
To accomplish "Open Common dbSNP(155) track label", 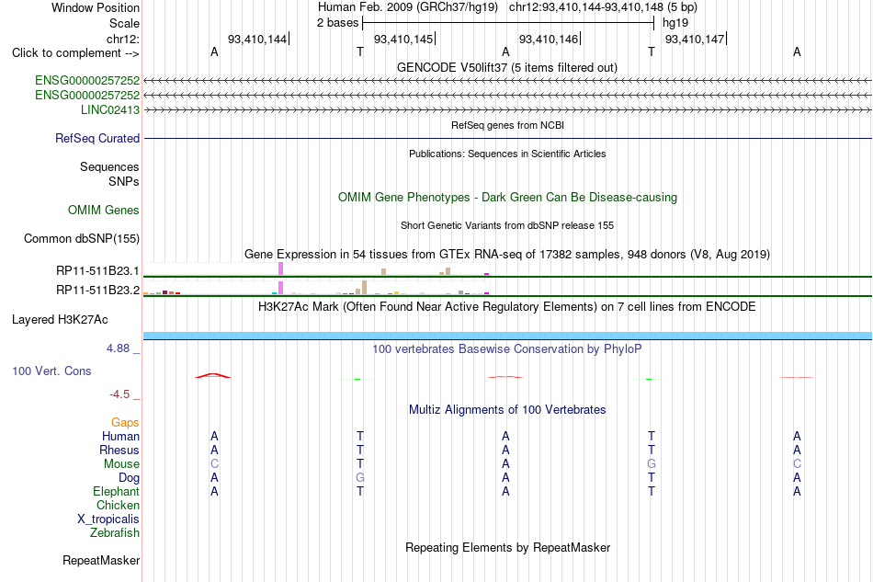I will pyautogui.click(x=81, y=238).
